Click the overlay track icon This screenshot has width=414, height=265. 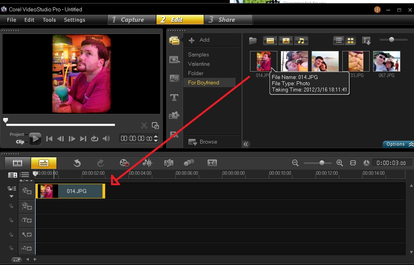click(x=26, y=206)
